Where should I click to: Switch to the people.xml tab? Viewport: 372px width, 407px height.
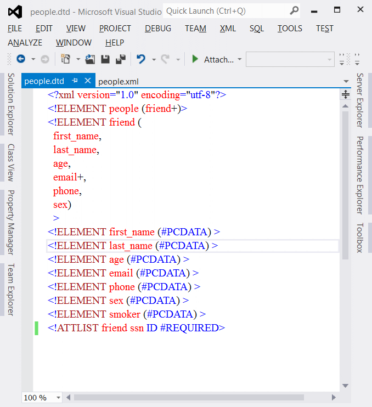coord(119,82)
